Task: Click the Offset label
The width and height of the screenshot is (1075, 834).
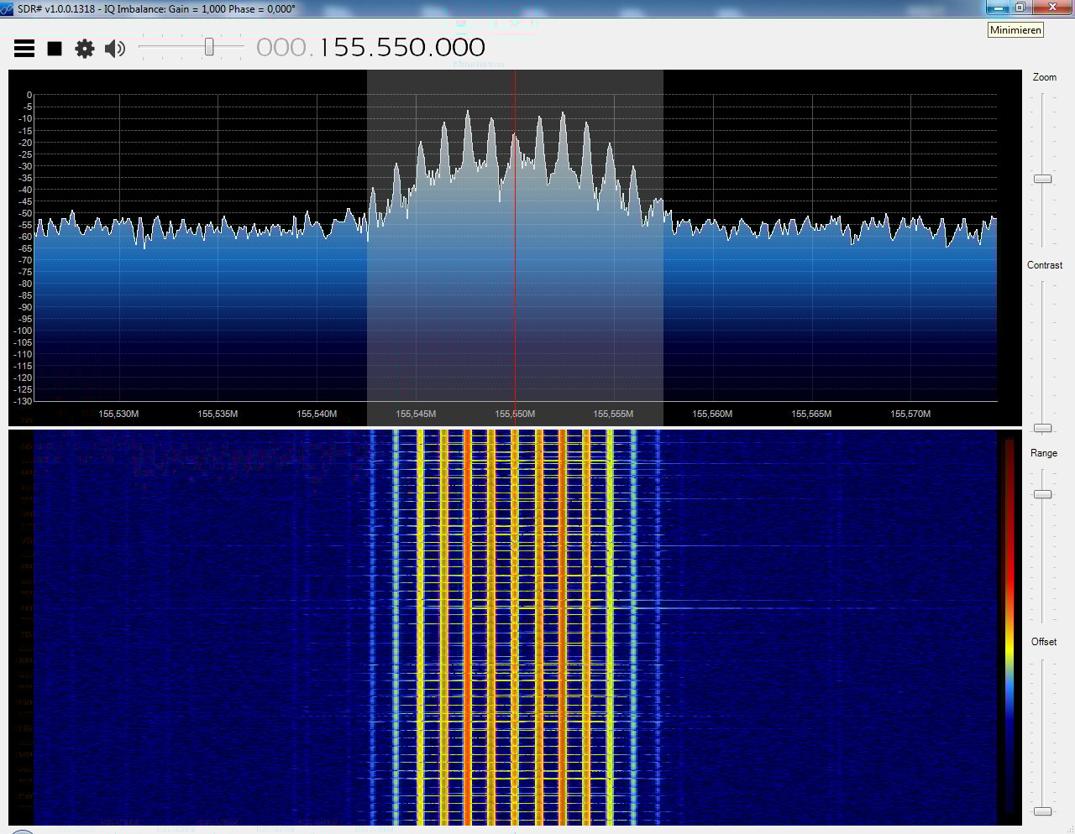Action: (x=1044, y=642)
